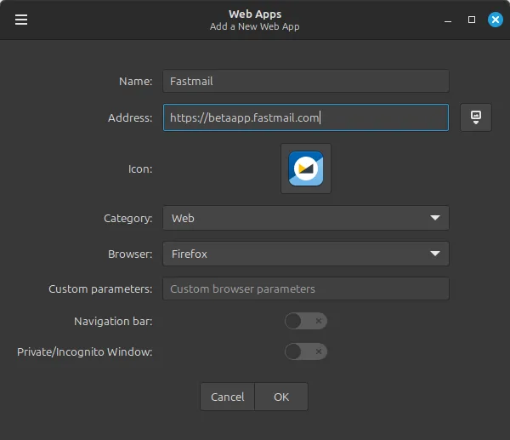Click the Cancel button
The image size is (510, 440).
point(227,397)
